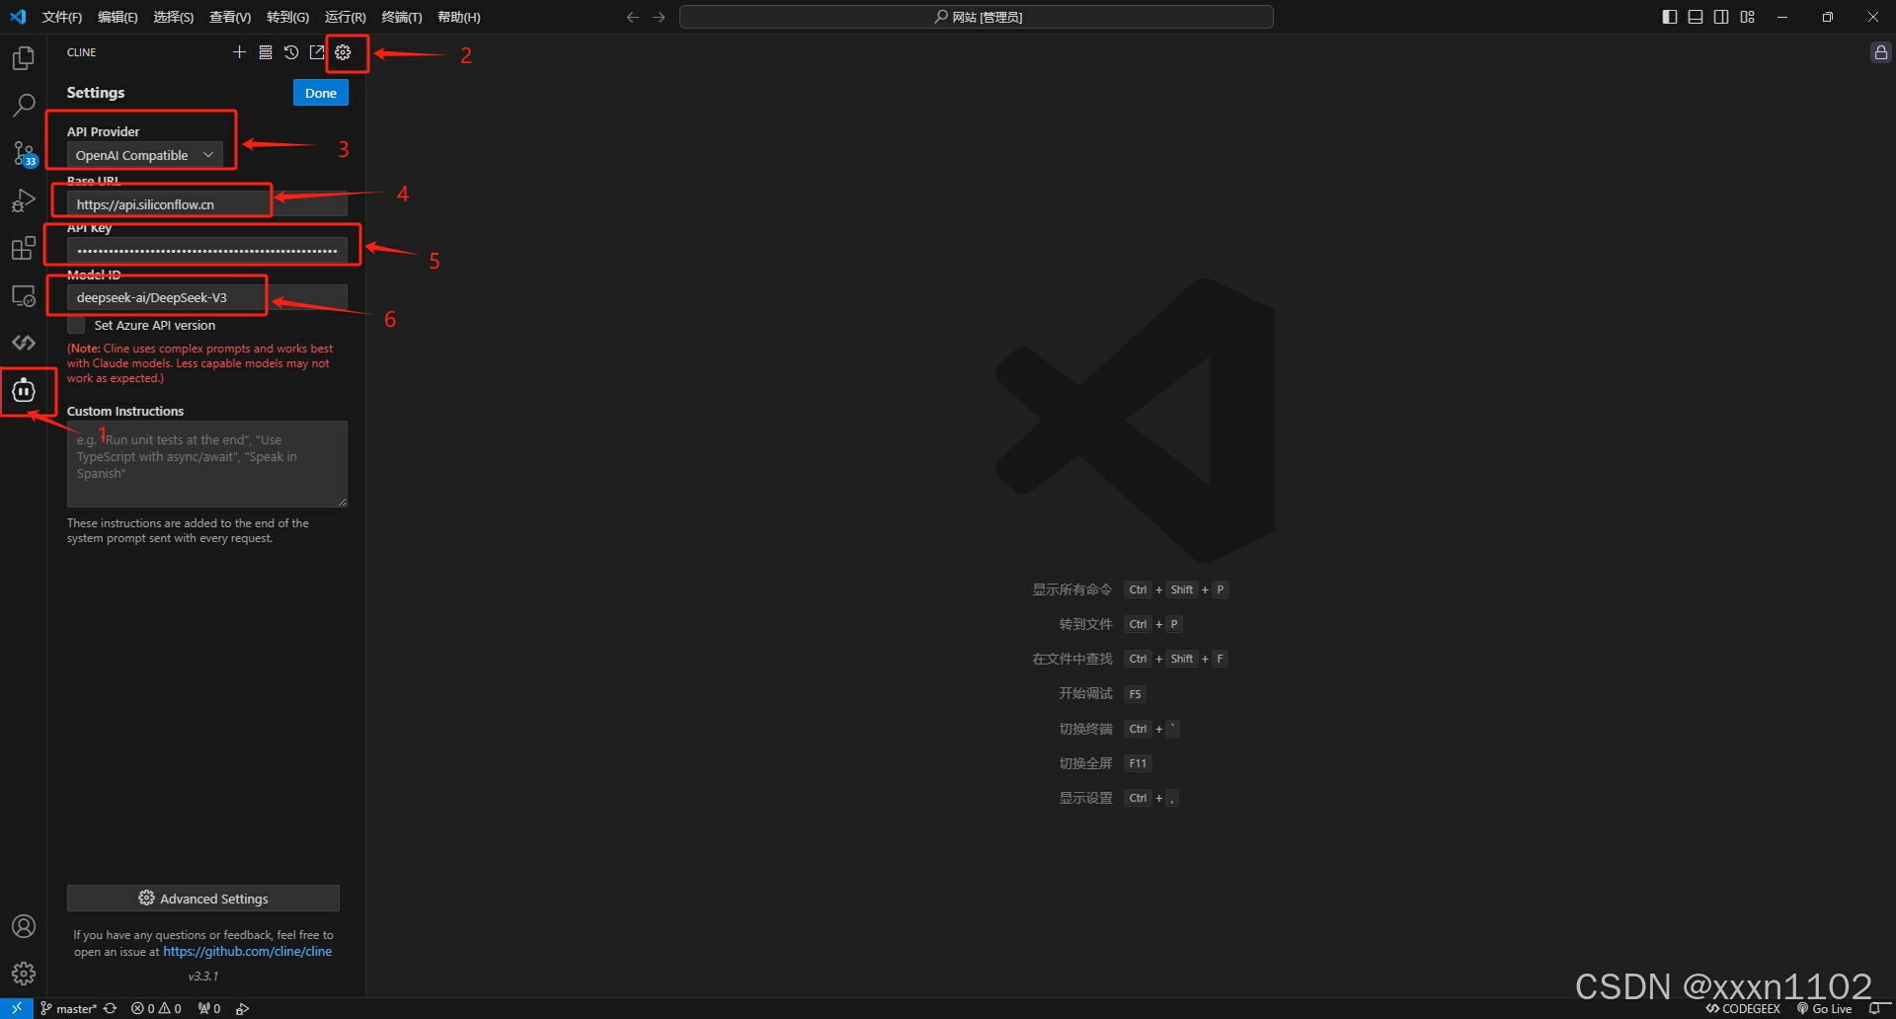Screen dimensions: 1896x1019
Task: Click the Base URL input field
Action: click(207, 204)
